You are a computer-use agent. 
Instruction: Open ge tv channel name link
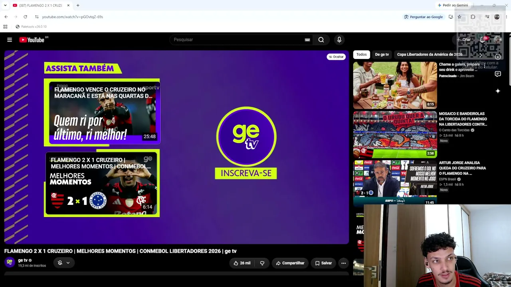[23, 260]
